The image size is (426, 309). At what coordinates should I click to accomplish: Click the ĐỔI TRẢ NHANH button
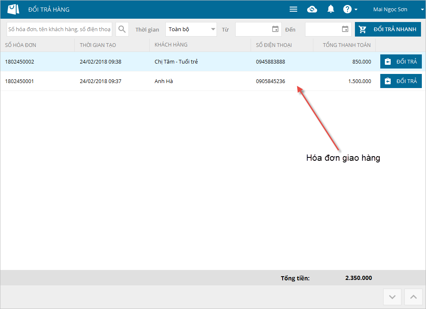pos(388,29)
